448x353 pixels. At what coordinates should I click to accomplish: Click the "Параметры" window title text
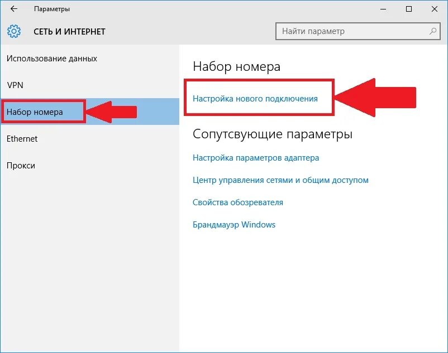[x=52, y=9]
